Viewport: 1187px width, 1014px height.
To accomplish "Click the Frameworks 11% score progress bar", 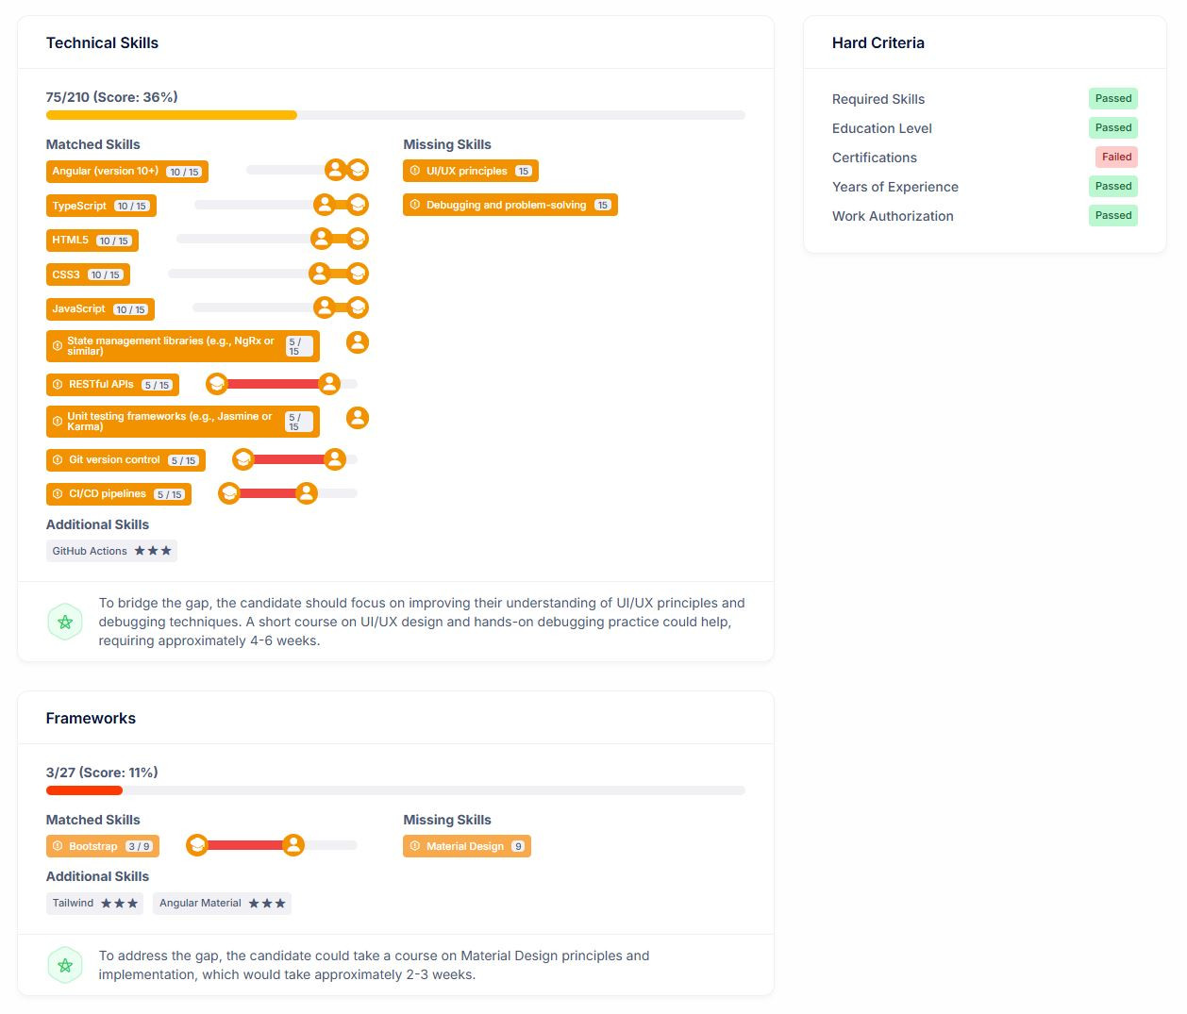I will 395,790.
